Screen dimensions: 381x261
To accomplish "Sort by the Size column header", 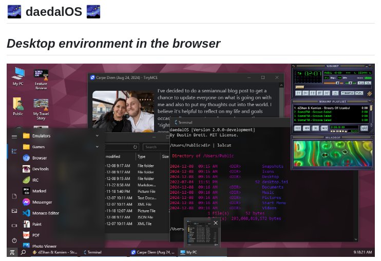I will (x=165, y=156).
